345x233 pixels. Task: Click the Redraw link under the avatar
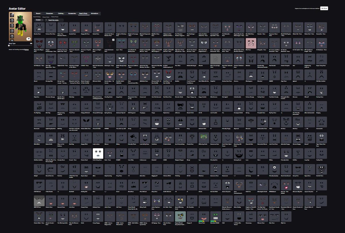click(x=26, y=49)
